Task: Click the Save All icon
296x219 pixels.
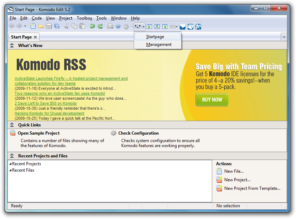Action: (57, 26)
